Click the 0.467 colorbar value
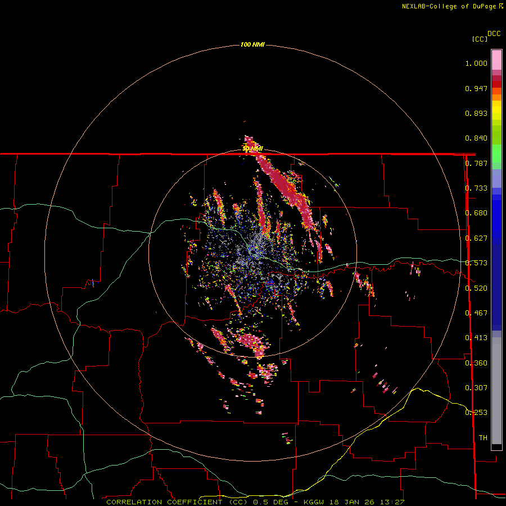The image size is (506, 506). click(476, 313)
